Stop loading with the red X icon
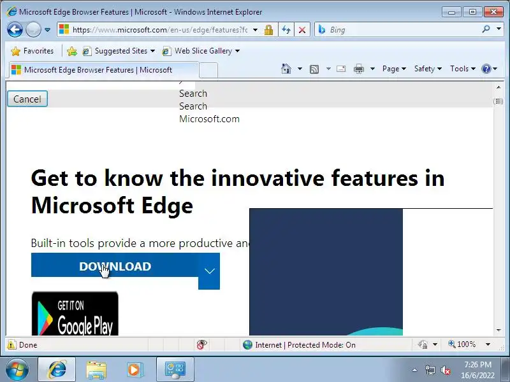The width and height of the screenshot is (510, 382). click(x=302, y=30)
